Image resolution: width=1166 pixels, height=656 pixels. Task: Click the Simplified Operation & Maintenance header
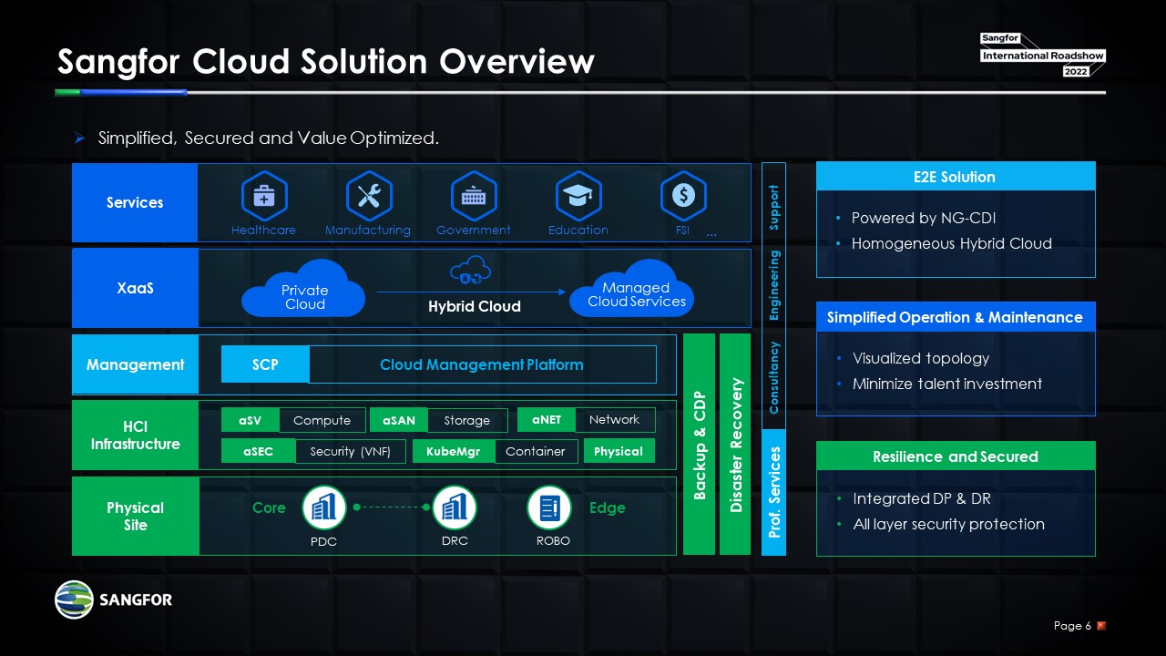pyautogui.click(x=956, y=317)
